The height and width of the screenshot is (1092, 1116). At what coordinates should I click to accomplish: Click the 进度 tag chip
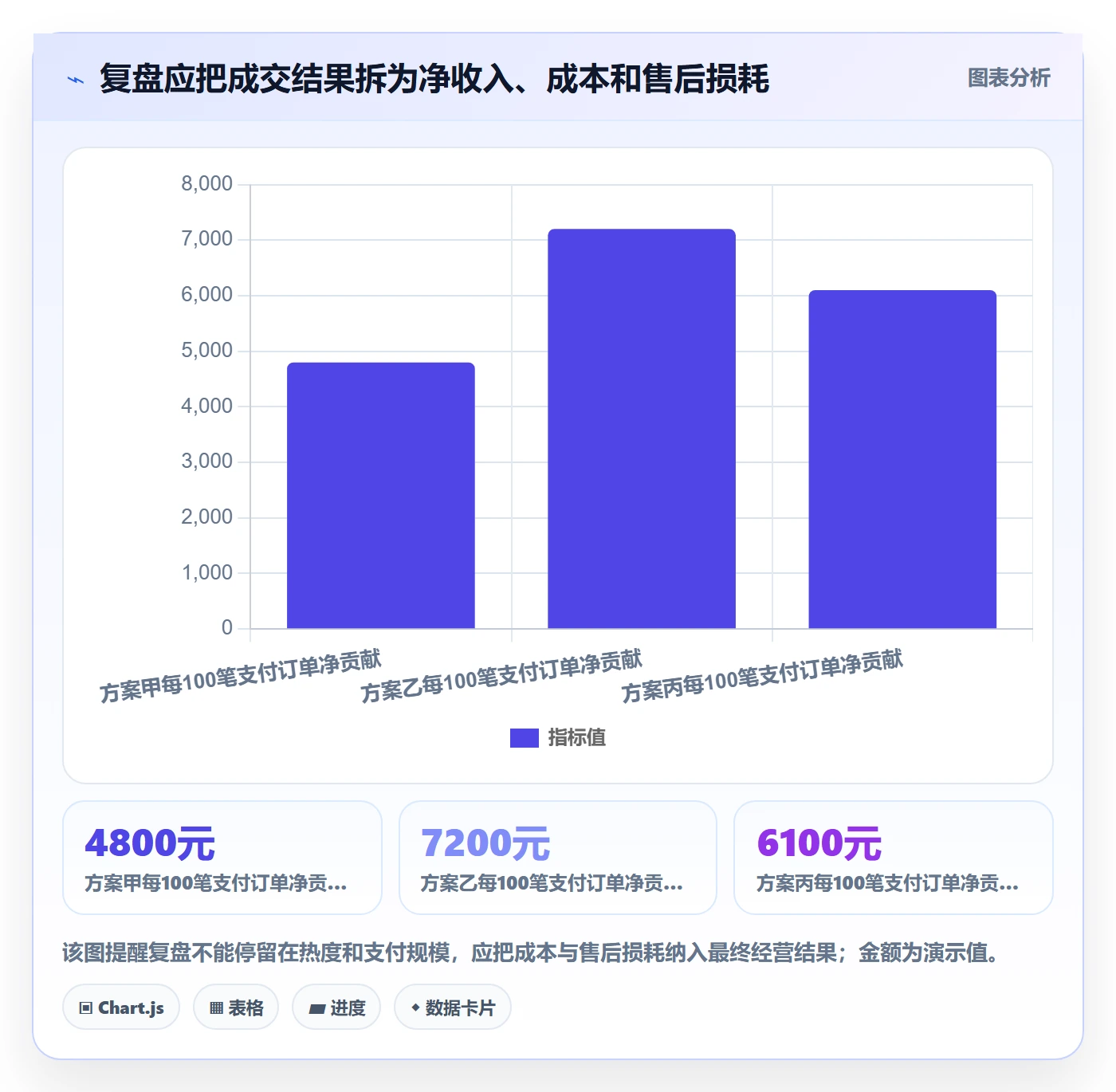coord(336,1008)
